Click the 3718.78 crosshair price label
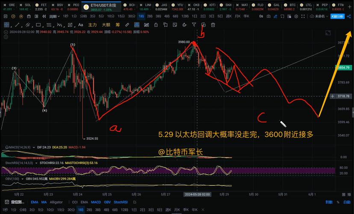Screen dimensions: 354x214 tap(343, 96)
